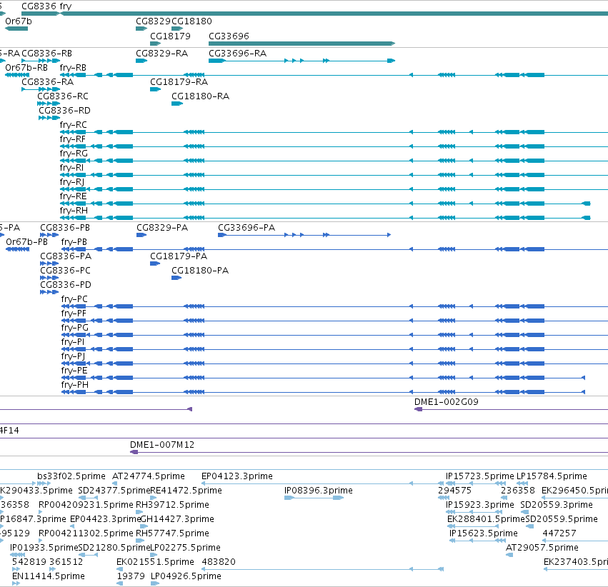Viewport: 608px width, 587px height.
Task: Click the CG18180 gene label
Action: tap(191, 21)
